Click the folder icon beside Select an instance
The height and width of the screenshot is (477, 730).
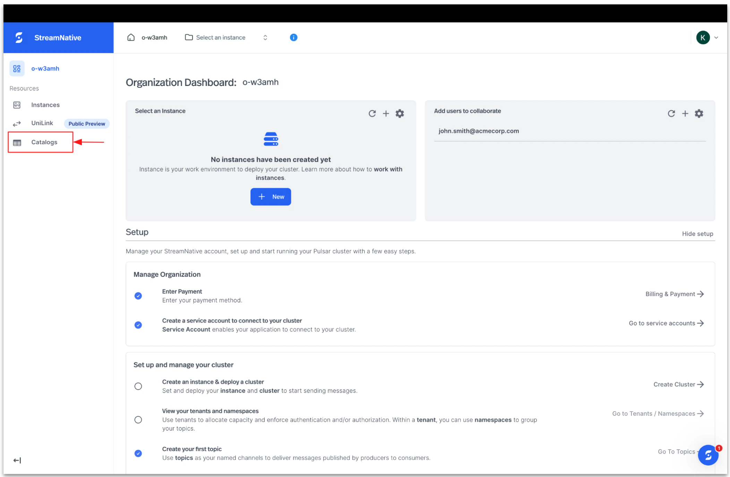[x=189, y=37]
